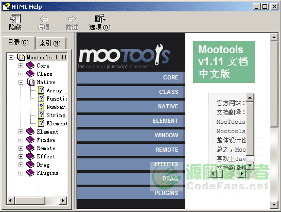Screen dimensions: 281x212
Task: Switch to the Index (索引) tab
Action: (50, 43)
